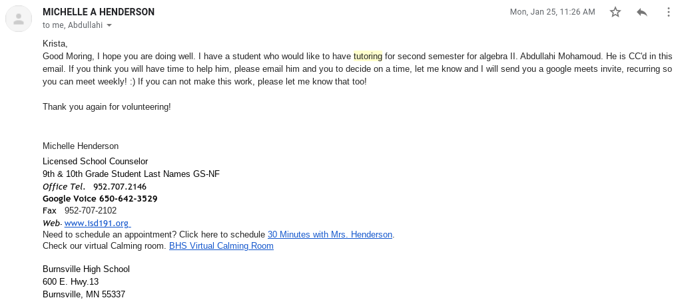Click the Burnsville High School address line
Screen dimensions: 680x302
(86, 269)
